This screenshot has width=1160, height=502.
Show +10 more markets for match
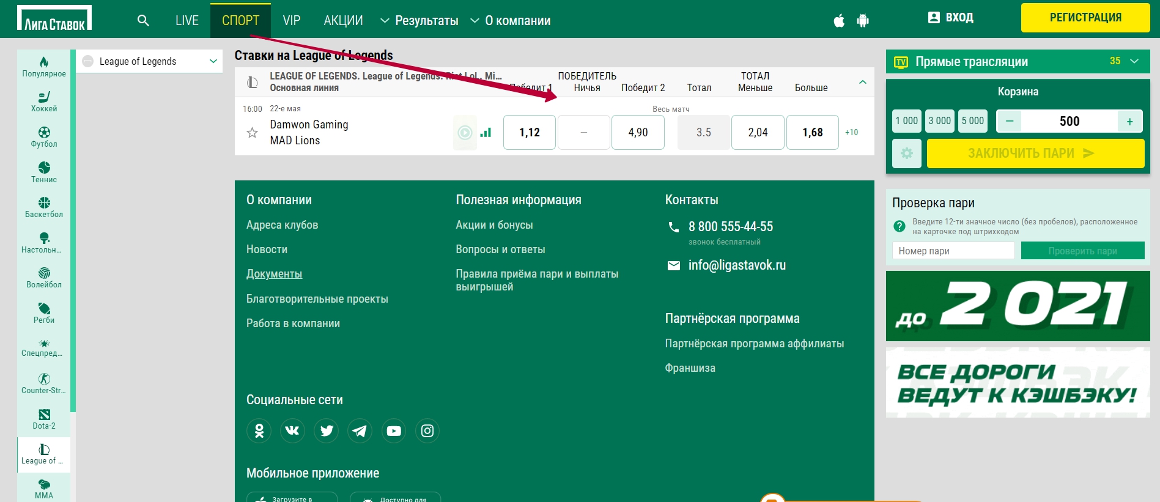[852, 132]
